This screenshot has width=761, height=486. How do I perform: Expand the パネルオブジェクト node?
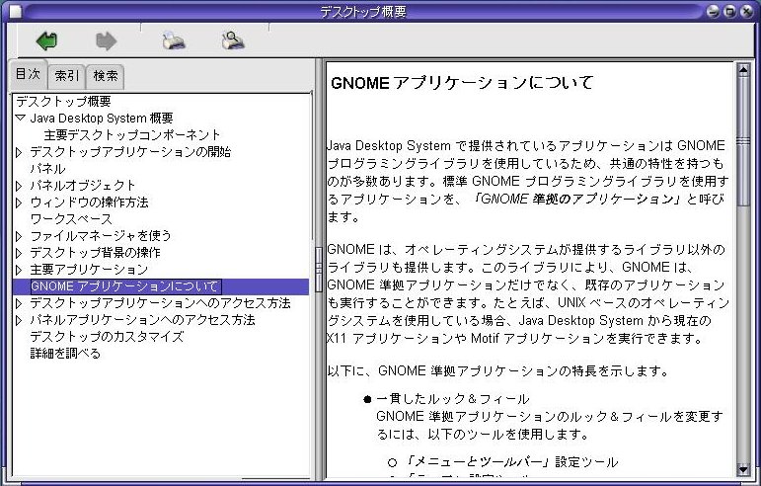pyautogui.click(x=19, y=186)
